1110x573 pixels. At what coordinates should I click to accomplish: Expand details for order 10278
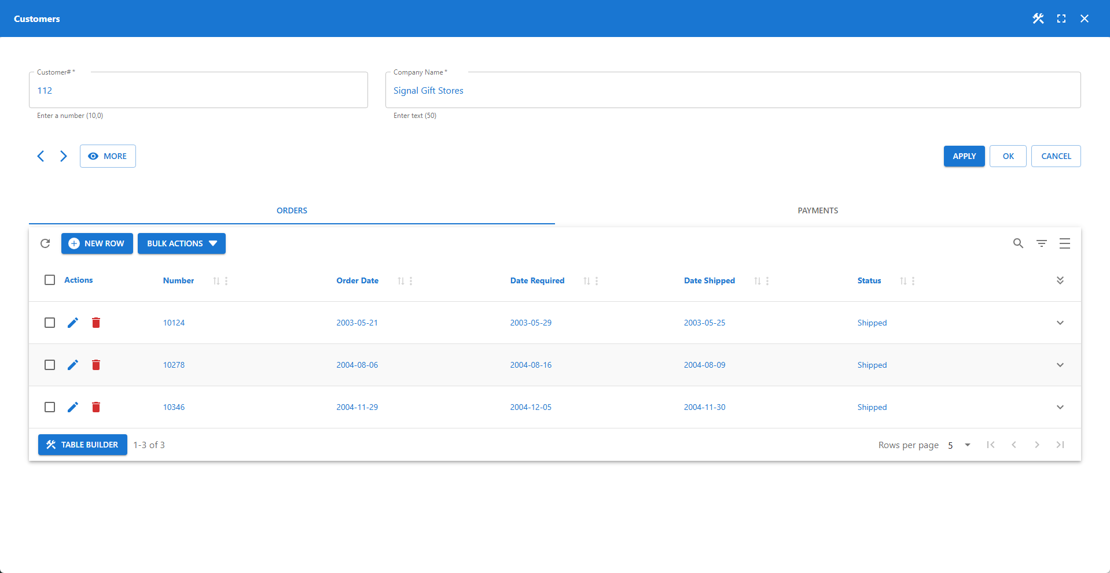(1060, 365)
